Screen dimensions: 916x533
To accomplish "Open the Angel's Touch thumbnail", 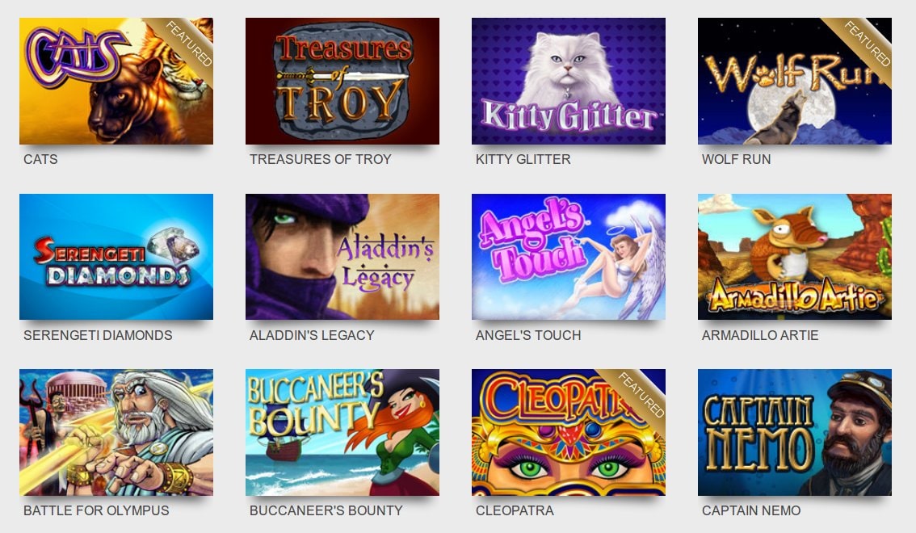I will (569, 257).
